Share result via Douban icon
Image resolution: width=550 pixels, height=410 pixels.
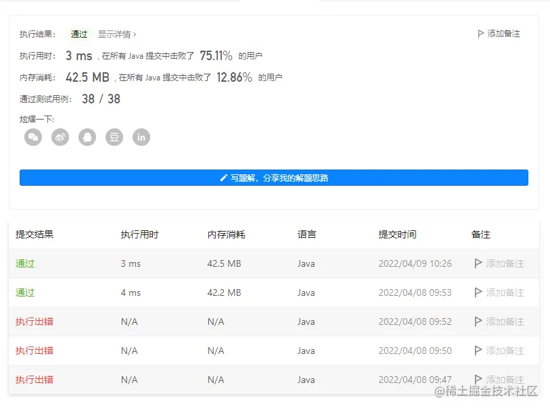tap(114, 137)
